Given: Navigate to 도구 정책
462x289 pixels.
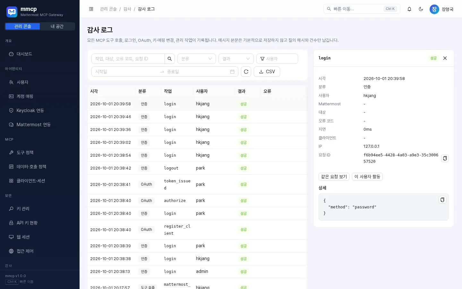Looking at the screenshot, I should pos(40,153).
